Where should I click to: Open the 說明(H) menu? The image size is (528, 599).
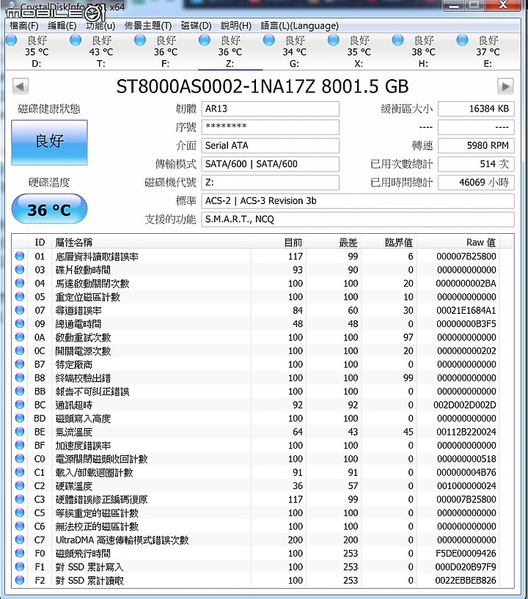(x=236, y=26)
